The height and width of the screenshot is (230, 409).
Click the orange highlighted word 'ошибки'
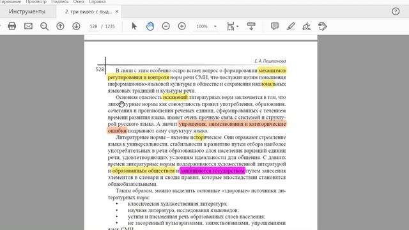point(117,130)
